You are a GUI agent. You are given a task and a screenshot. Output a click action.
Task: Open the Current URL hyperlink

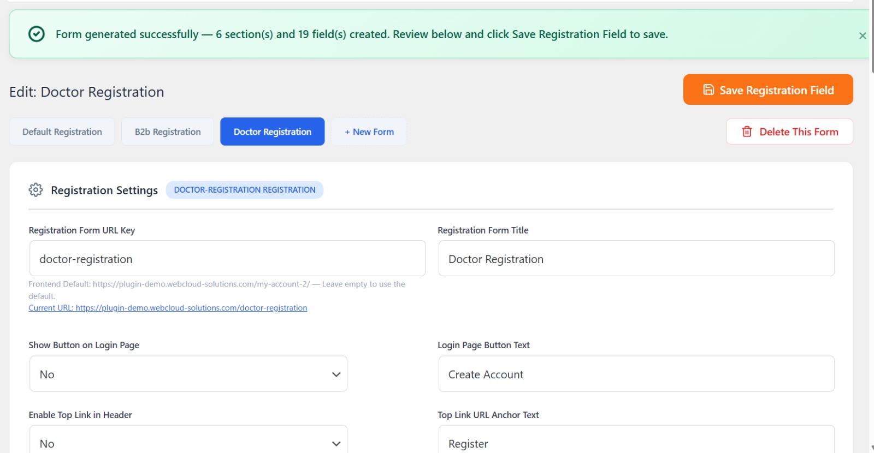(x=168, y=307)
